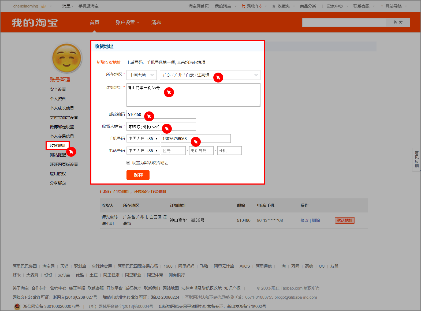421x311 pixels.
Task: Expand 联系客服 dropdown menu
Action: (x=374, y=6)
